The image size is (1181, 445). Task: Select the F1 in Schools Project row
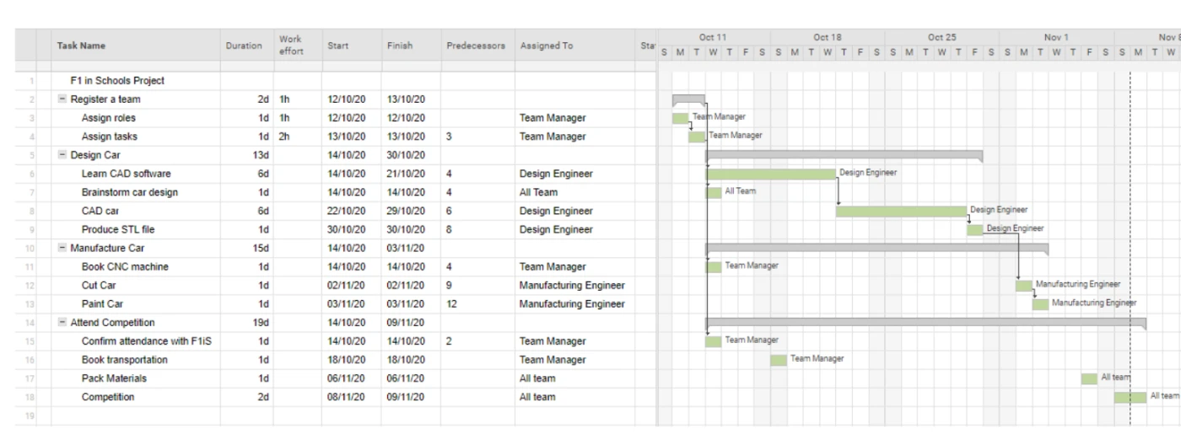pos(117,81)
